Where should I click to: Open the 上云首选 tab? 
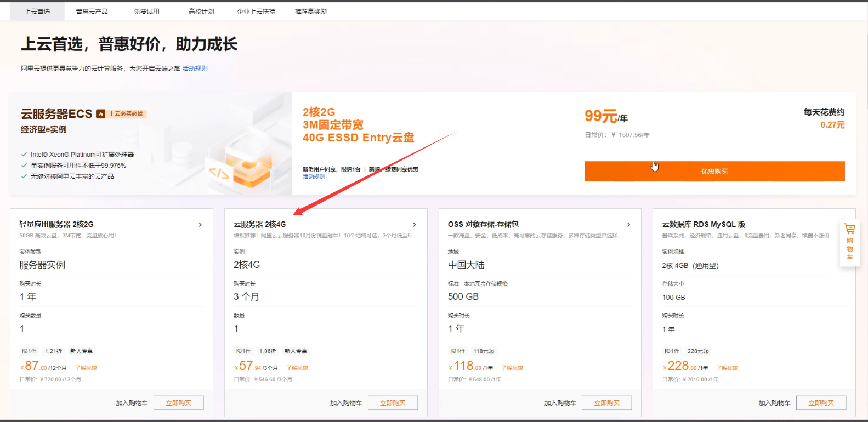point(37,12)
